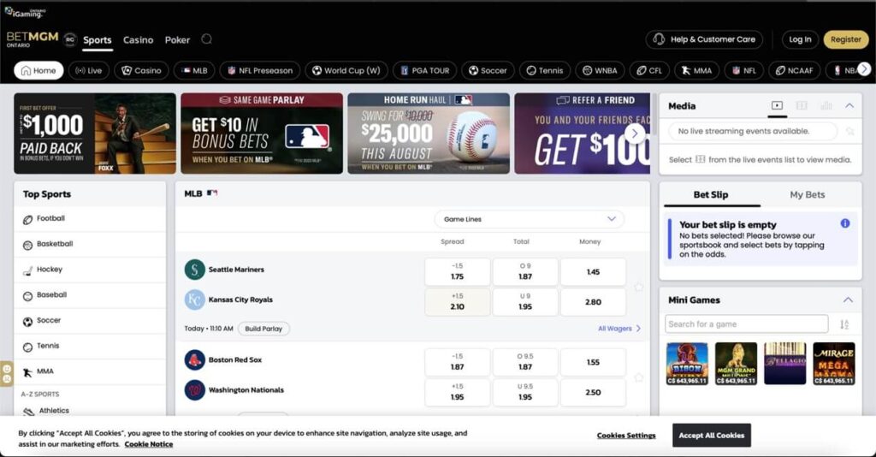Open the Tennis navigation pill
876x457 pixels.
(x=545, y=70)
